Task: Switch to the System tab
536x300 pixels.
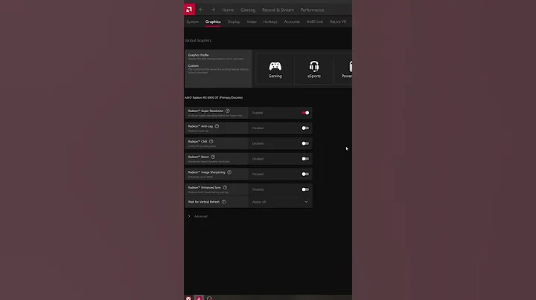Action: (193, 22)
